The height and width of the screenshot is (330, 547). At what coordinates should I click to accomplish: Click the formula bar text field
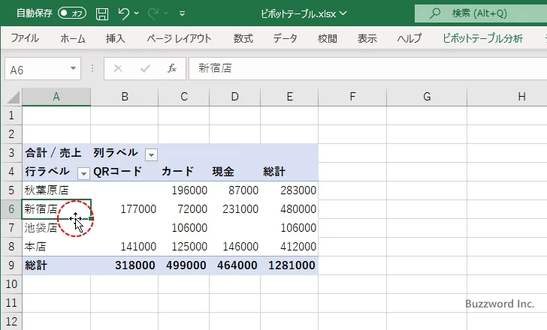(x=361, y=68)
